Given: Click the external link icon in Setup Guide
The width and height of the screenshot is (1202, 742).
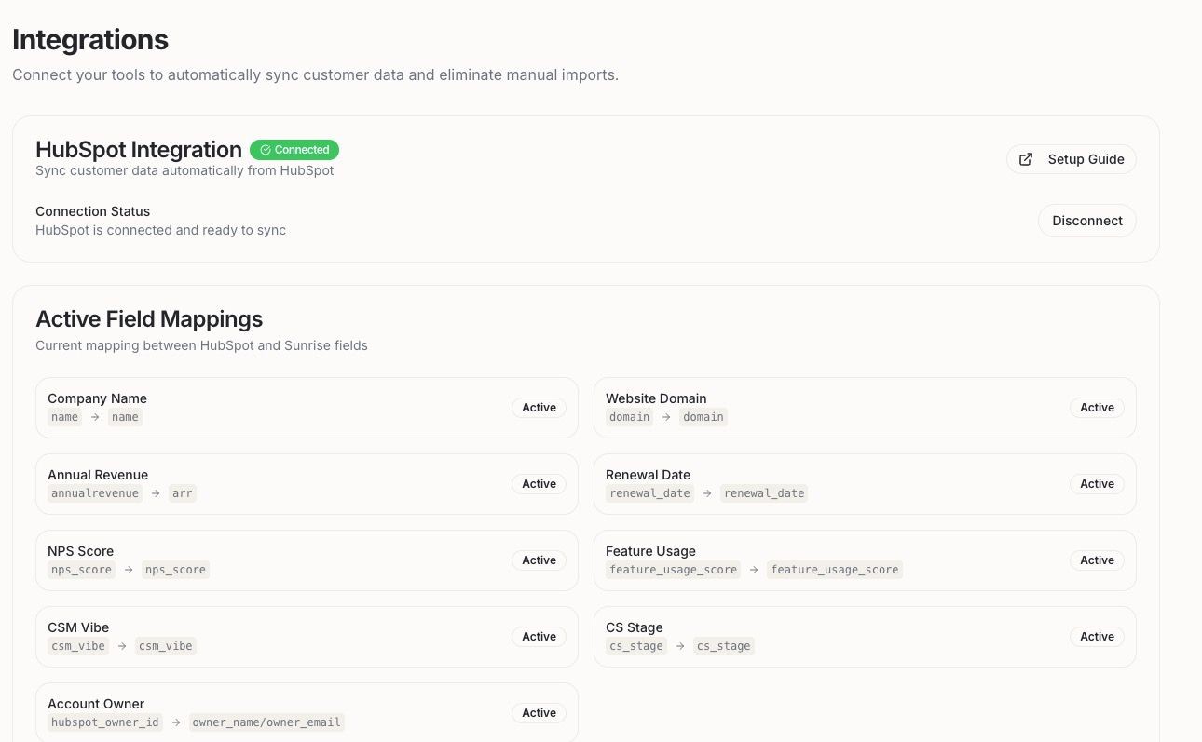Looking at the screenshot, I should (1026, 159).
